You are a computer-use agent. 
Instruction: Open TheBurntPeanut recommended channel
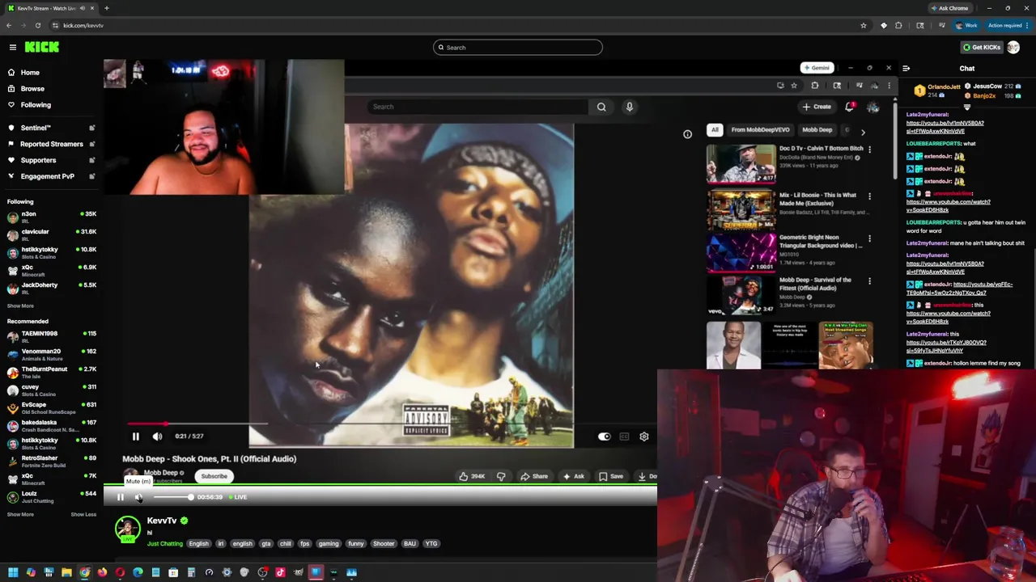coord(50,373)
